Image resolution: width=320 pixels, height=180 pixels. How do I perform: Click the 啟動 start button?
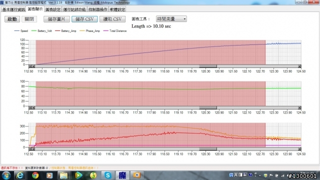(12, 19)
